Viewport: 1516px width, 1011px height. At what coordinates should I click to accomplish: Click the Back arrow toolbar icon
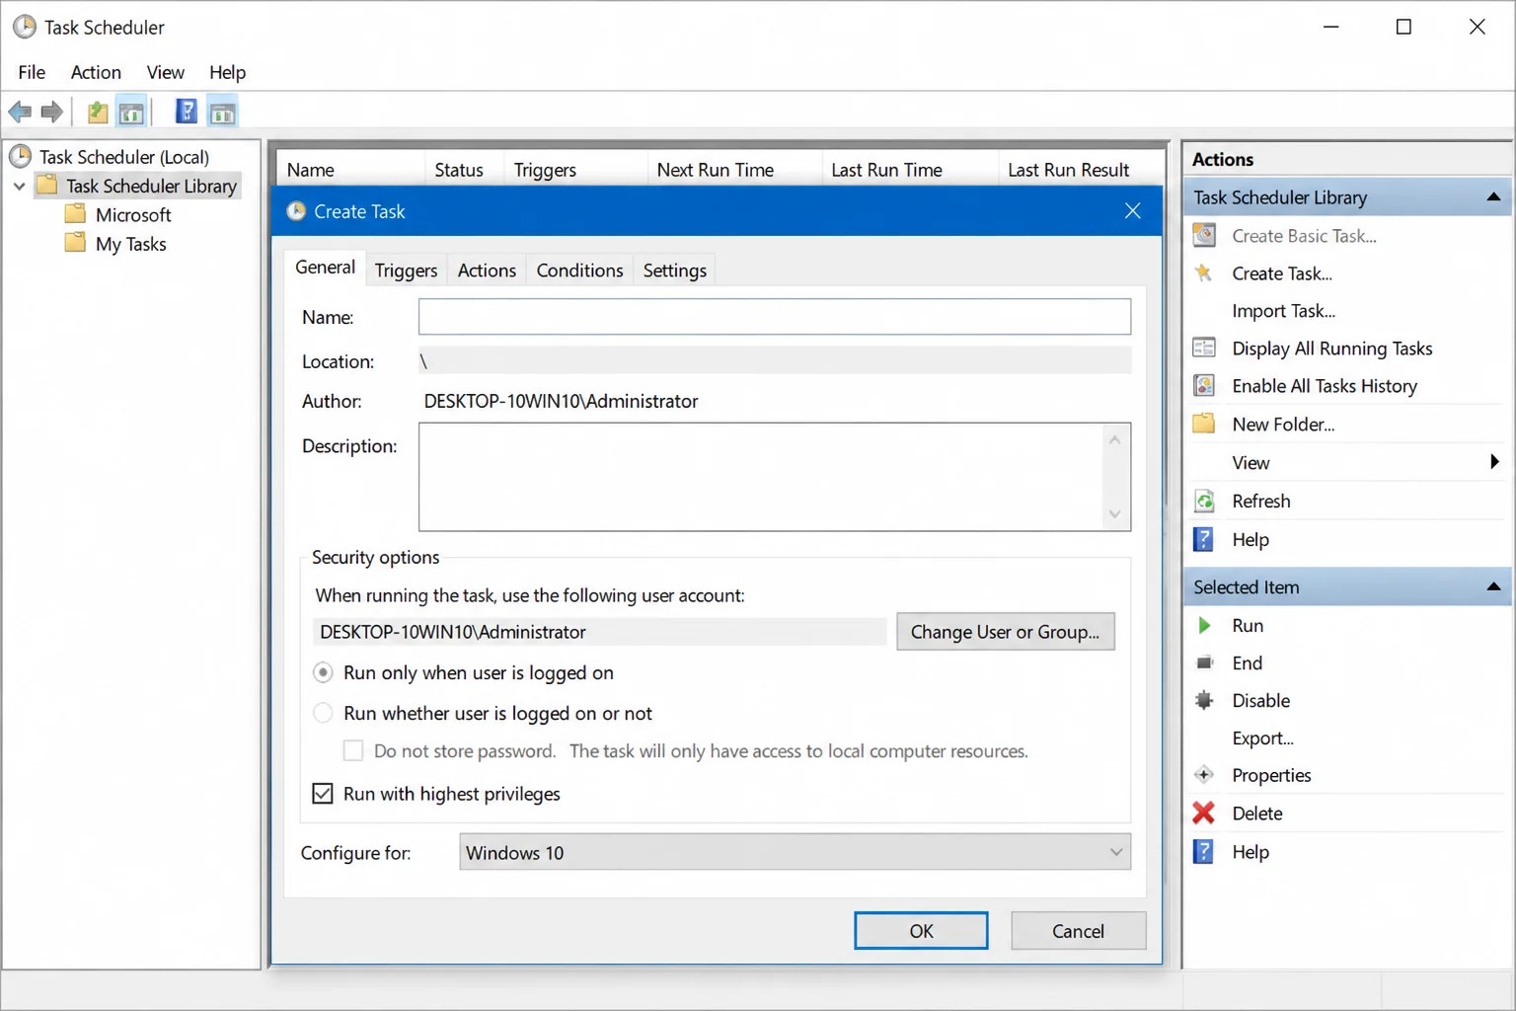[20, 112]
